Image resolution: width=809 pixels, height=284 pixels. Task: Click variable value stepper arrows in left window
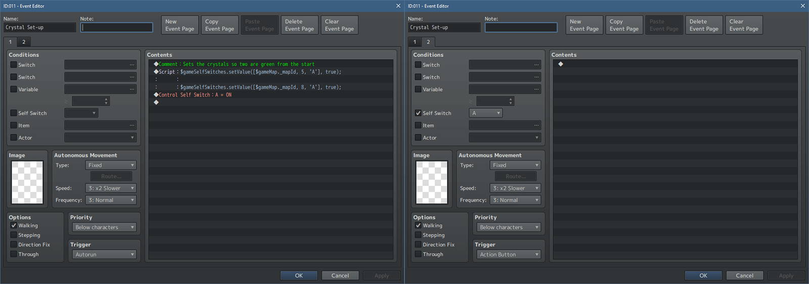(106, 101)
